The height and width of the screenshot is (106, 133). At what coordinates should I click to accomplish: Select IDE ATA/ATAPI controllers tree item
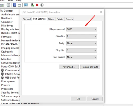(11, 44)
